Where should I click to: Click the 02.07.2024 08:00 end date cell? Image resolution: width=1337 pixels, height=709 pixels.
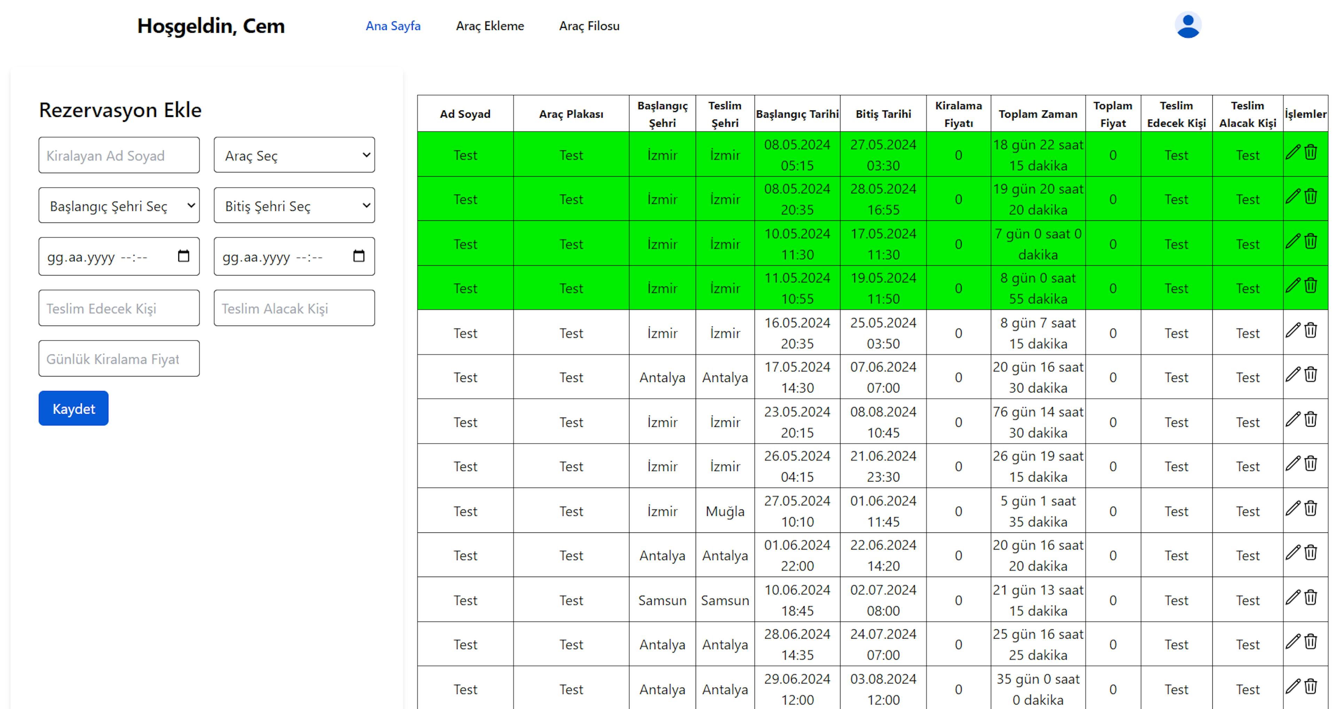click(883, 600)
